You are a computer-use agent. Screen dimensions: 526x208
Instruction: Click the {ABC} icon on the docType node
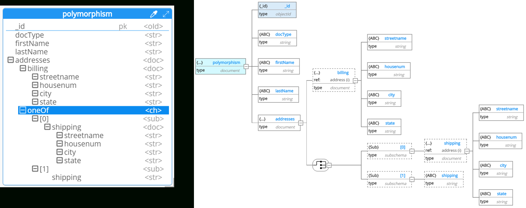tap(265, 34)
